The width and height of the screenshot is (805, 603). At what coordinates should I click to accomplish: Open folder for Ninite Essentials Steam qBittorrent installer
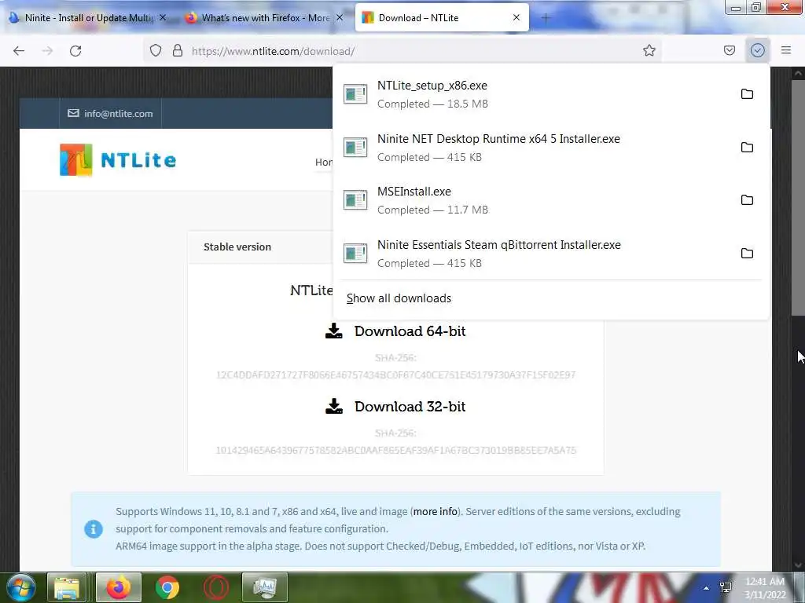point(747,254)
